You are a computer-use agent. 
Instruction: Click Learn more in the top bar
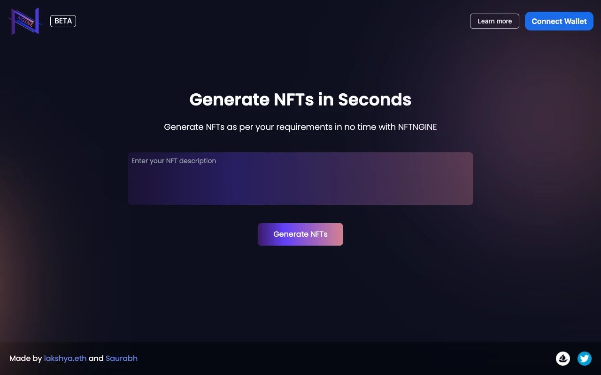pos(494,21)
